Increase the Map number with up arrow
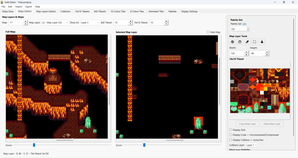 [26, 21]
